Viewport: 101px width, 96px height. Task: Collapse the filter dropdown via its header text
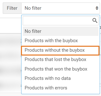33,8
